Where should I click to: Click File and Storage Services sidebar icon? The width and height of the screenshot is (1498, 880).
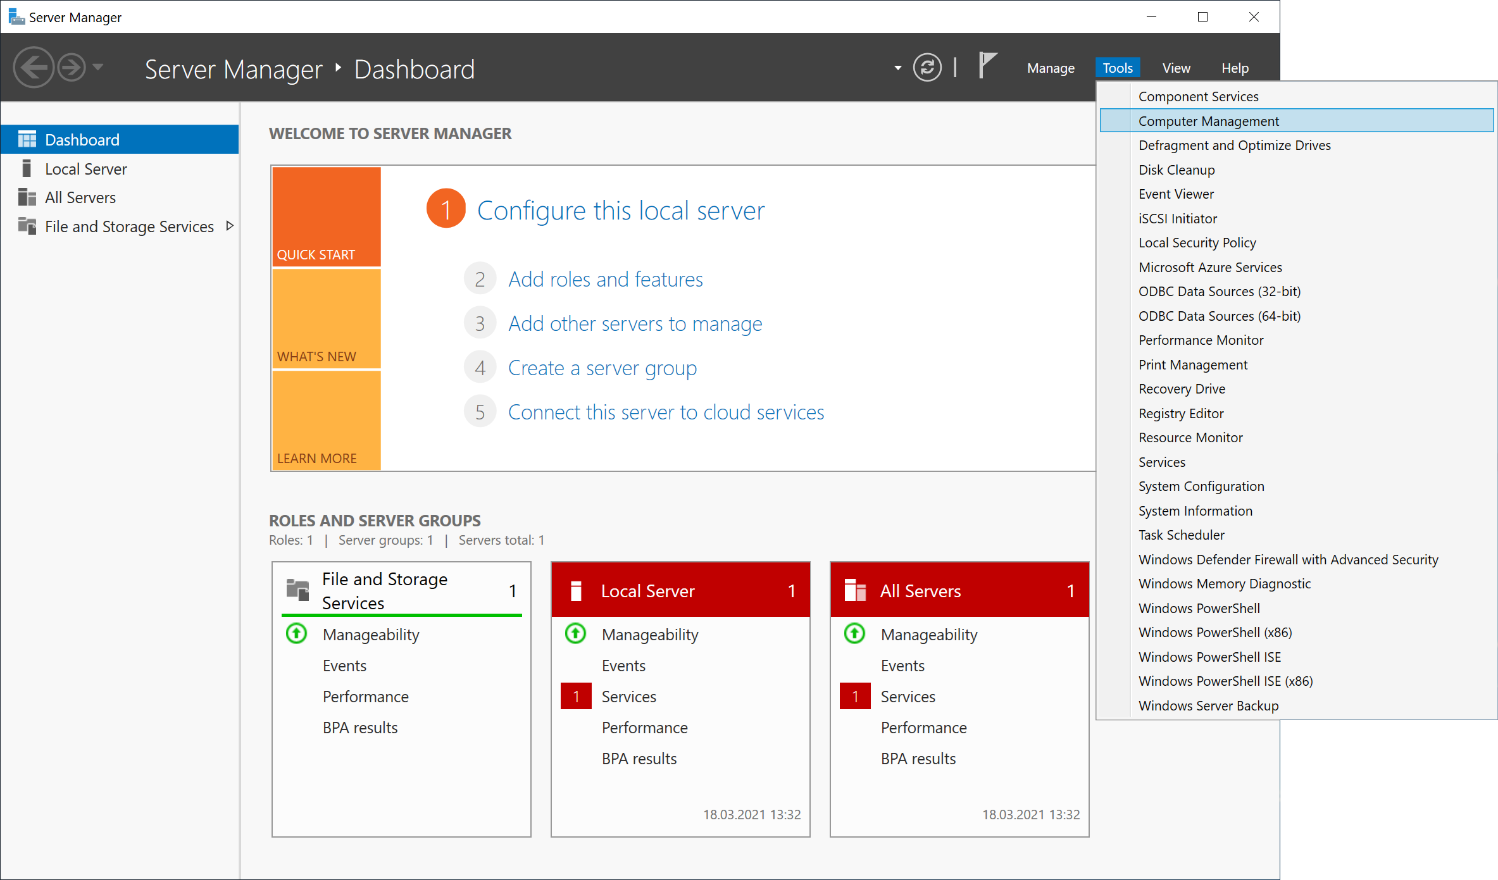(x=27, y=226)
